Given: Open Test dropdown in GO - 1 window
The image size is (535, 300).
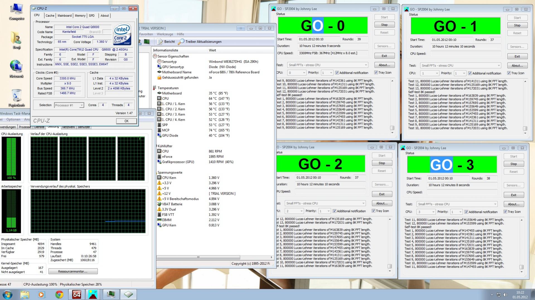Looking at the screenshot, I should (x=461, y=66).
